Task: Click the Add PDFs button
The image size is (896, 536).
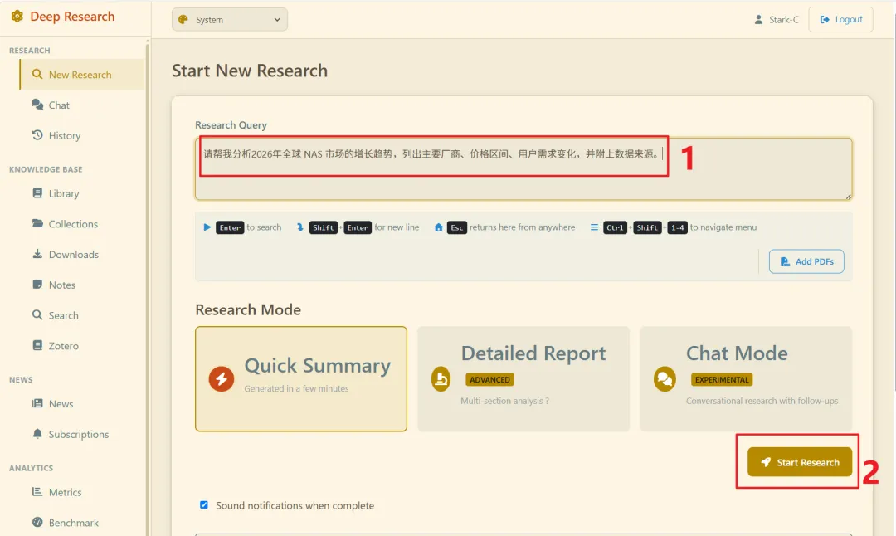Action: click(806, 261)
